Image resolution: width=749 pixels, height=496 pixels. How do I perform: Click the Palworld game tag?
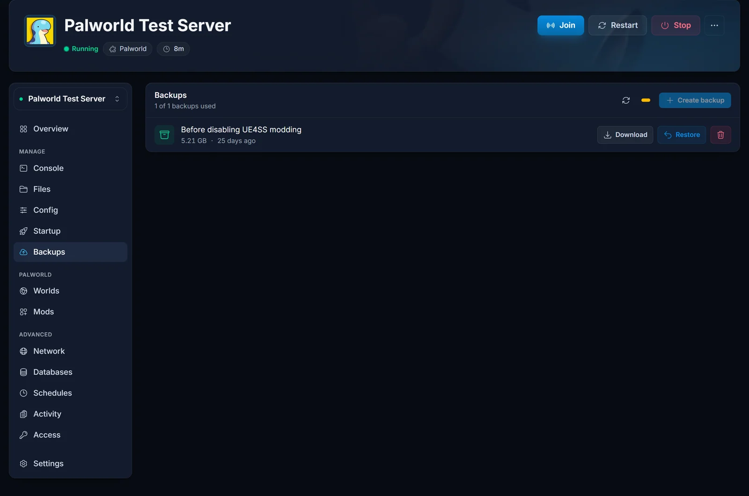[128, 49]
